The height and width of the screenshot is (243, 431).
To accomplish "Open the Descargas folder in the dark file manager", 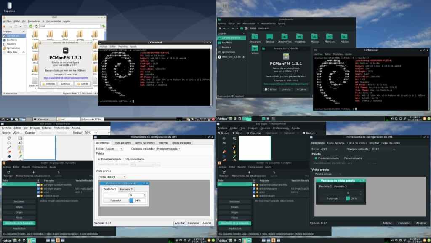I will pos(255,37).
